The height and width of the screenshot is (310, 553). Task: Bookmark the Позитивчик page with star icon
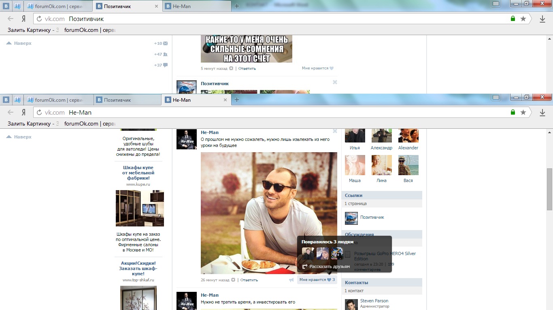tap(523, 19)
